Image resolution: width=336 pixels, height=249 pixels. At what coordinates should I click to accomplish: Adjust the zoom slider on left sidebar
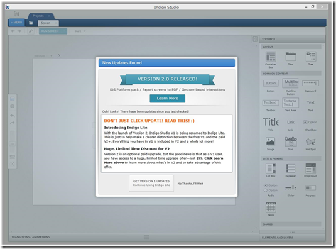[13, 144]
